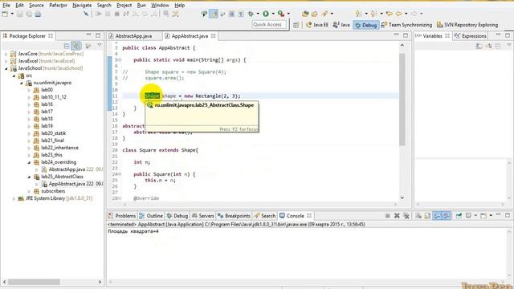This screenshot has width=514, height=289.
Task: Toggle Link with Editor in Package Explorer
Action: [76, 46]
